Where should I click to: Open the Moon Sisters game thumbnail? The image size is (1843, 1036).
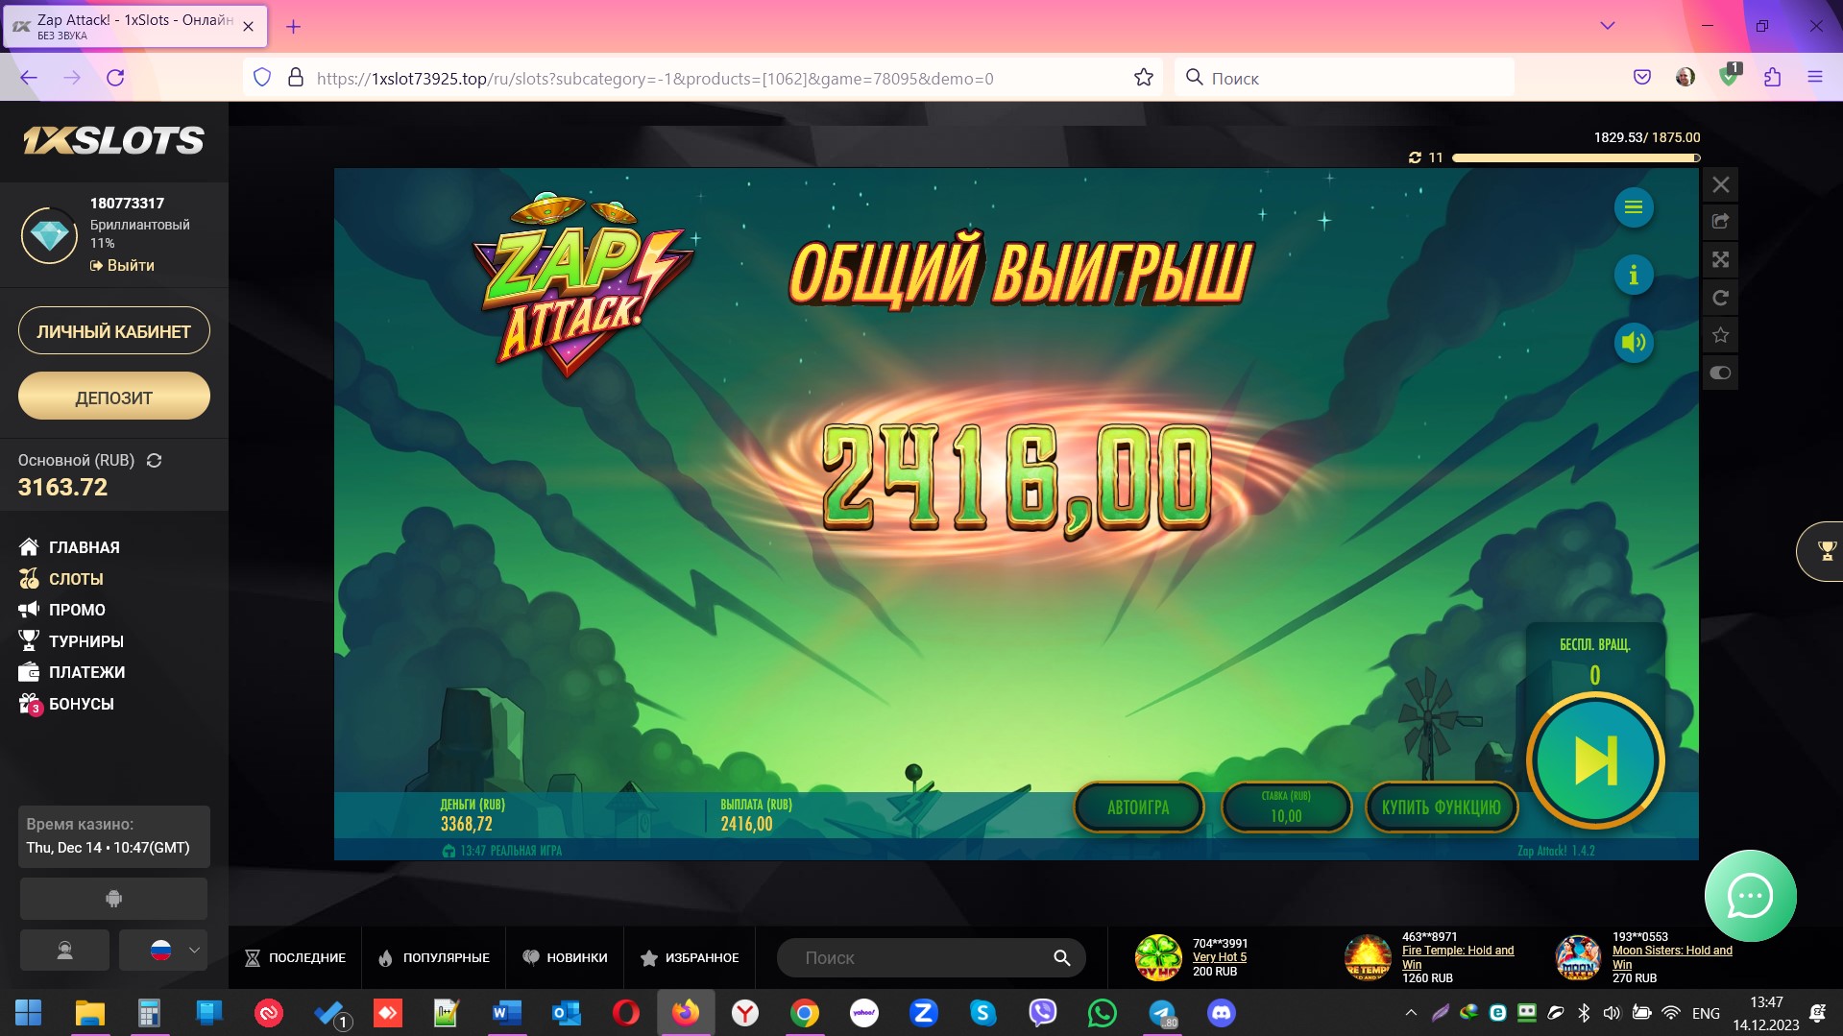[1578, 957]
